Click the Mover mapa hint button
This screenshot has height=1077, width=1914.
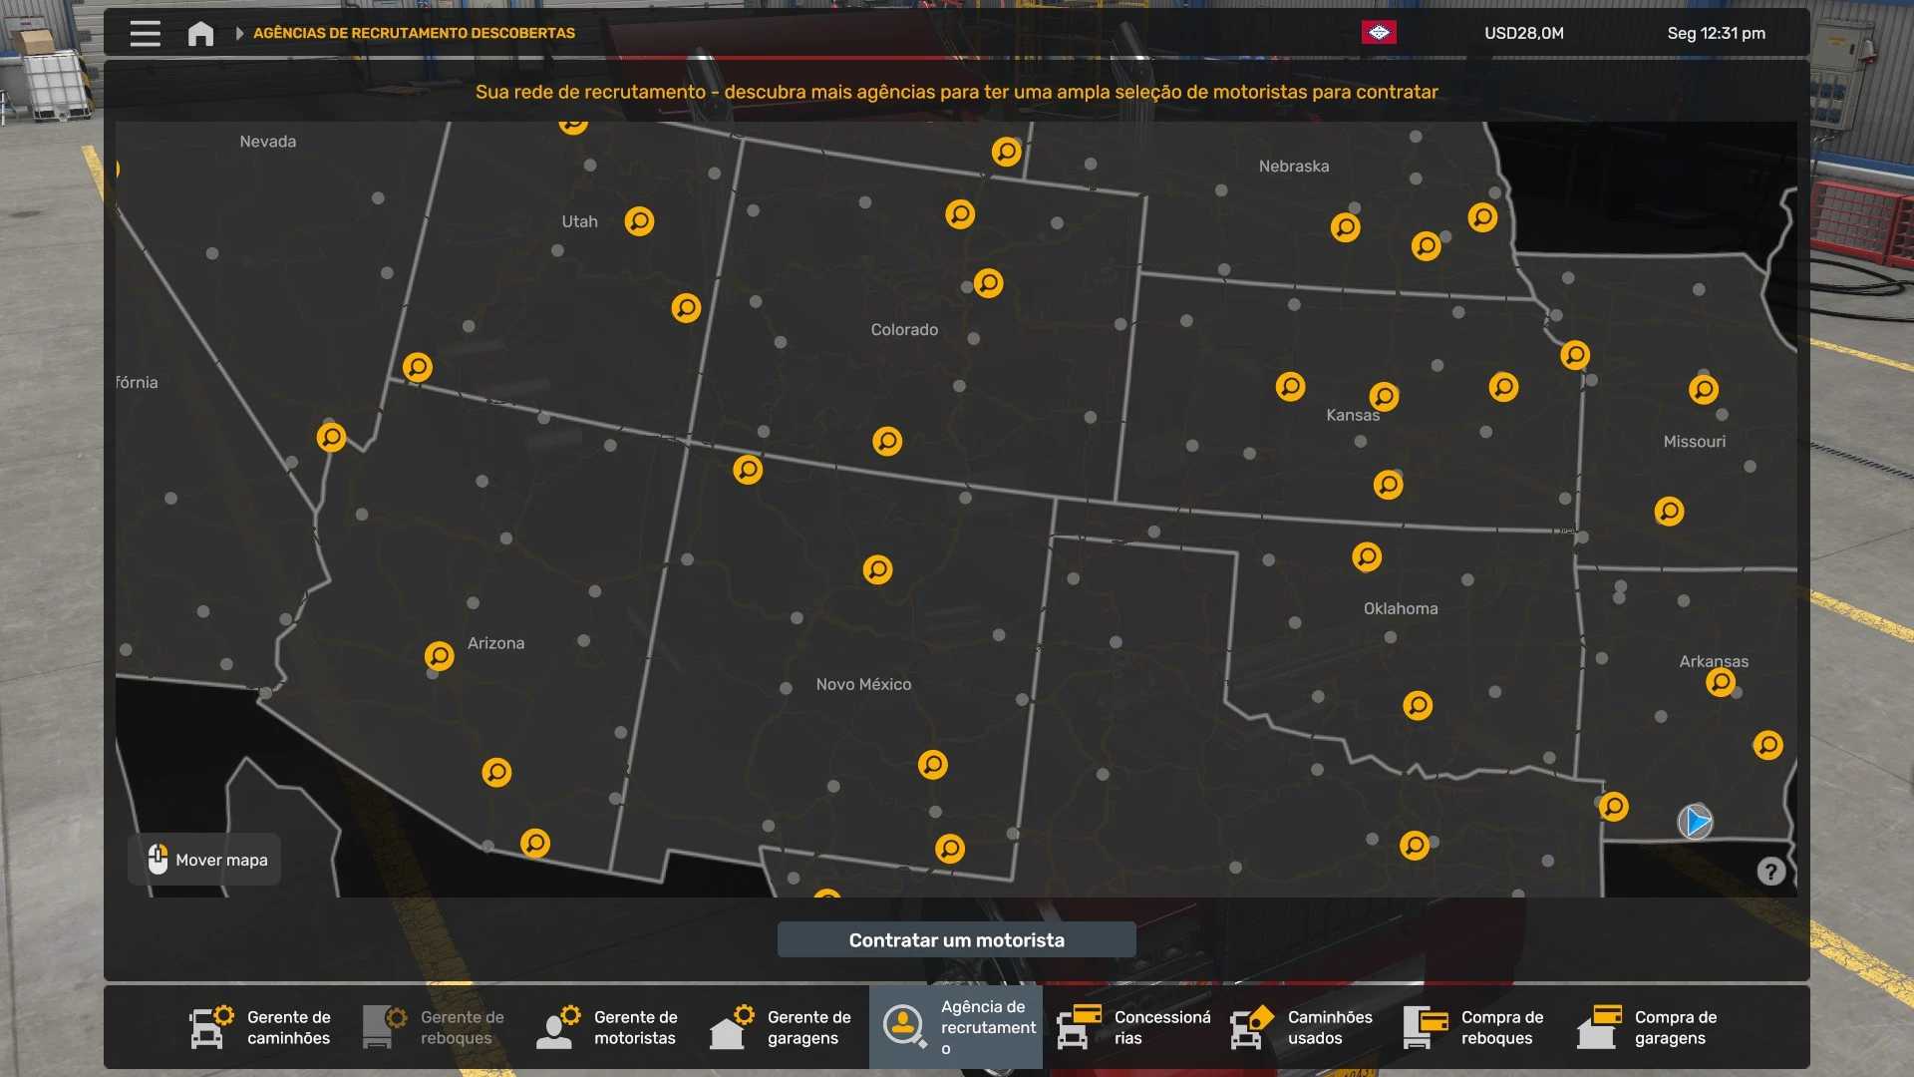[x=205, y=860]
